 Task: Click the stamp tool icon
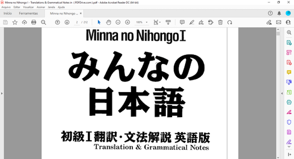coord(211,22)
